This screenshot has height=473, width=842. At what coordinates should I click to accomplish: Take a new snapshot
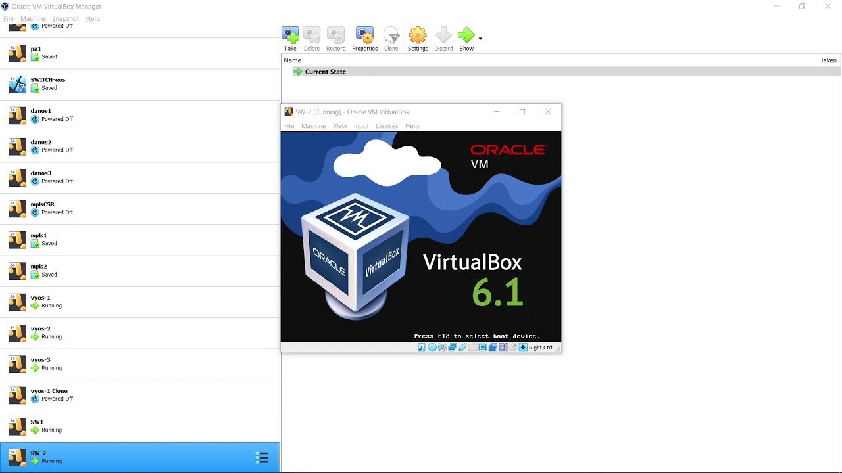click(290, 39)
